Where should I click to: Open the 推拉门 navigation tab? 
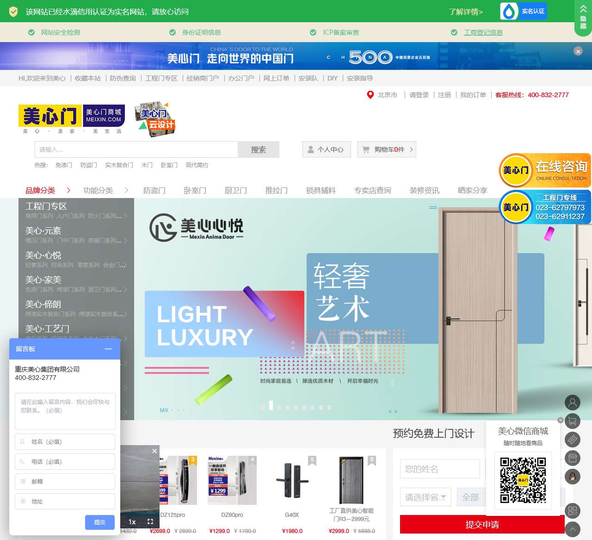[x=277, y=190]
